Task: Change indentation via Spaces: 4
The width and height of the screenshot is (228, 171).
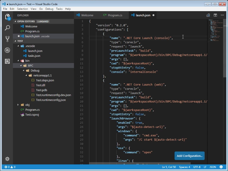Action: tap(184, 167)
